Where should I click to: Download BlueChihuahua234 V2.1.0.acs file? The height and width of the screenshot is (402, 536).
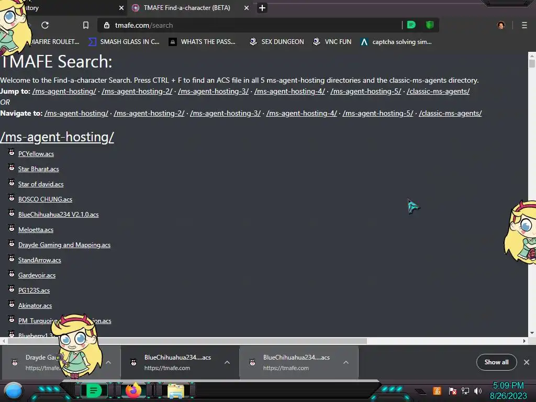(x=59, y=215)
